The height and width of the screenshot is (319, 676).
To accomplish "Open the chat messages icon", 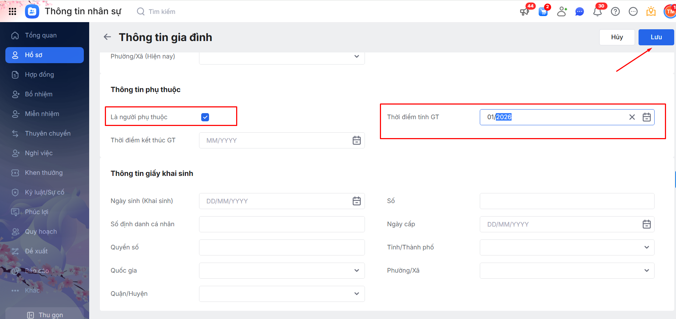I will (580, 12).
